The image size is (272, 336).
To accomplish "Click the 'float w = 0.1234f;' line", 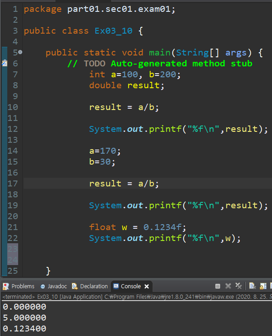I will pos(138,227).
